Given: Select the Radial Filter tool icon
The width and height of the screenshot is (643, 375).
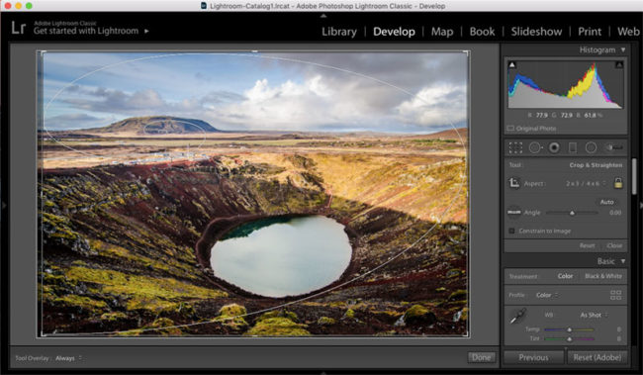Looking at the screenshot, I should tap(591, 147).
